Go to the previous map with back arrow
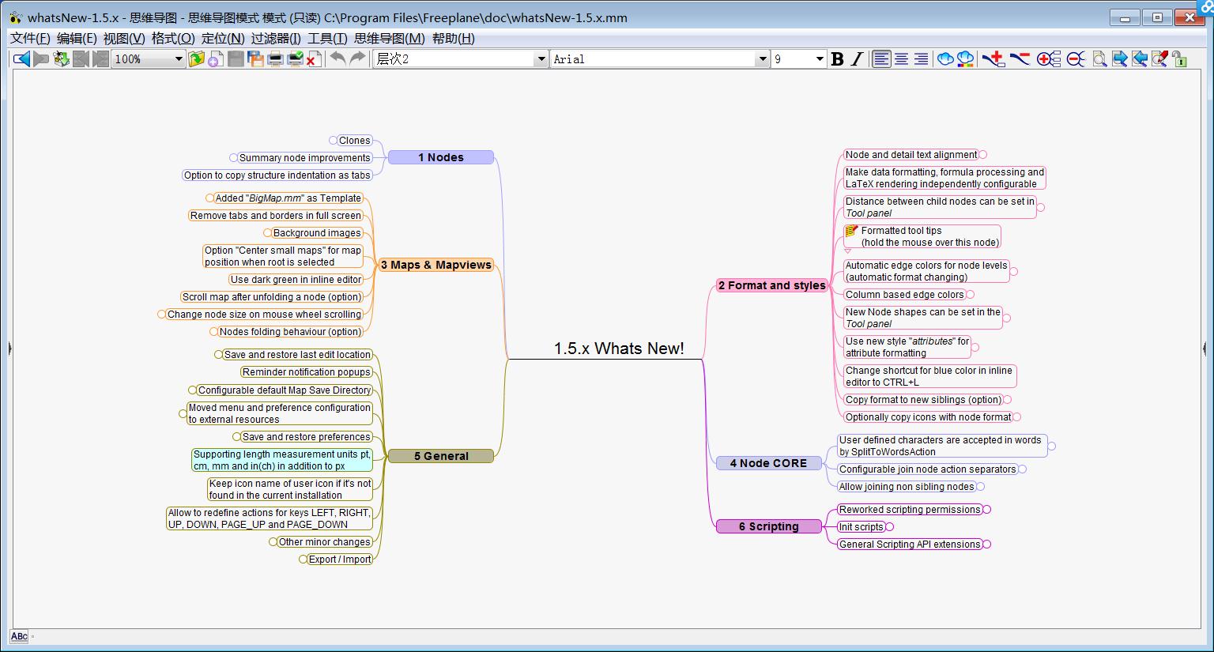The width and height of the screenshot is (1214, 652). (22, 58)
